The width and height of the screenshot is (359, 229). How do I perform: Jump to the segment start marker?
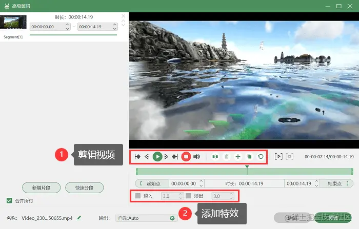pos(137,157)
